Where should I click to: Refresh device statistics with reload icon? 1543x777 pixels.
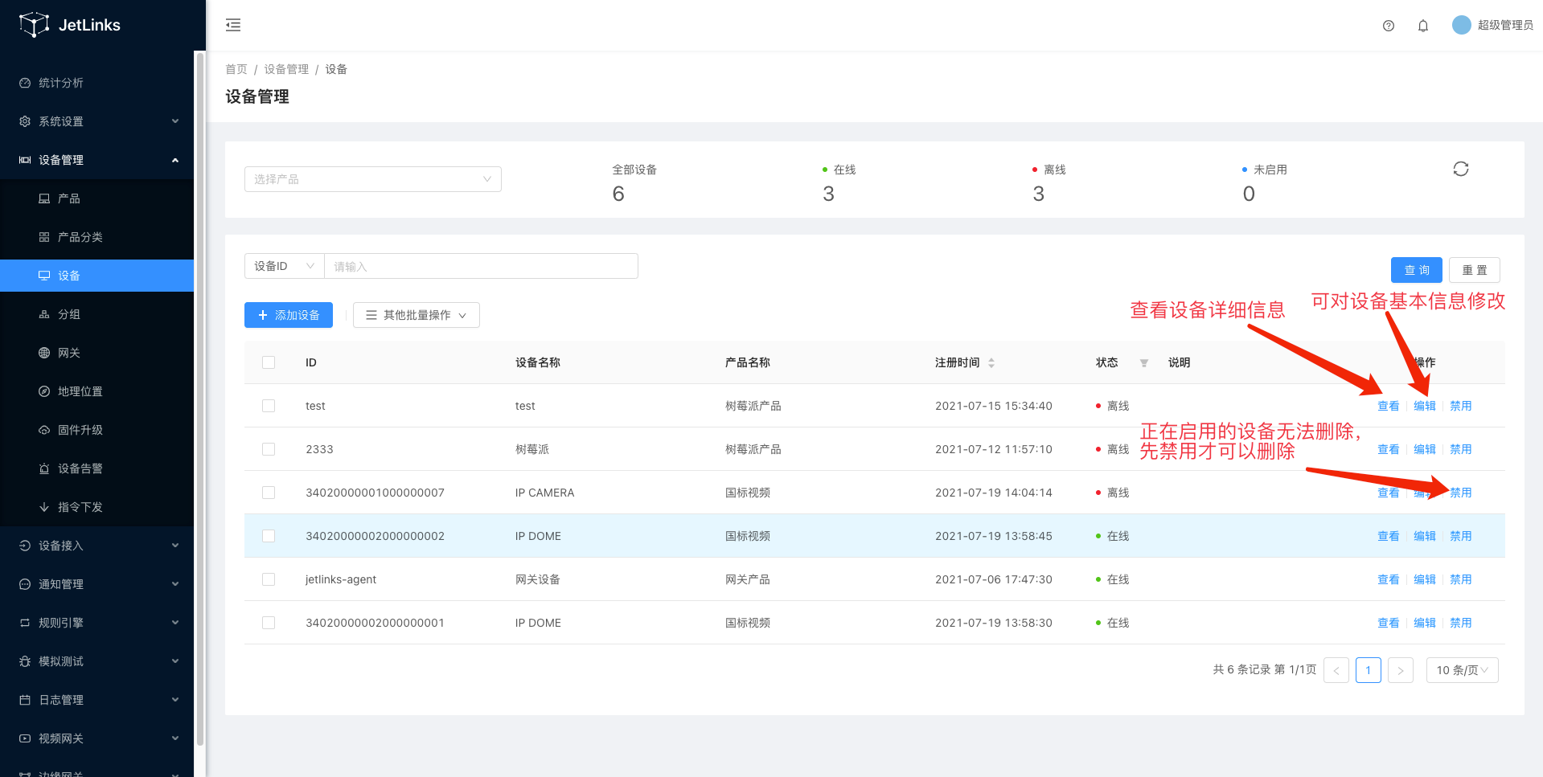point(1461,169)
